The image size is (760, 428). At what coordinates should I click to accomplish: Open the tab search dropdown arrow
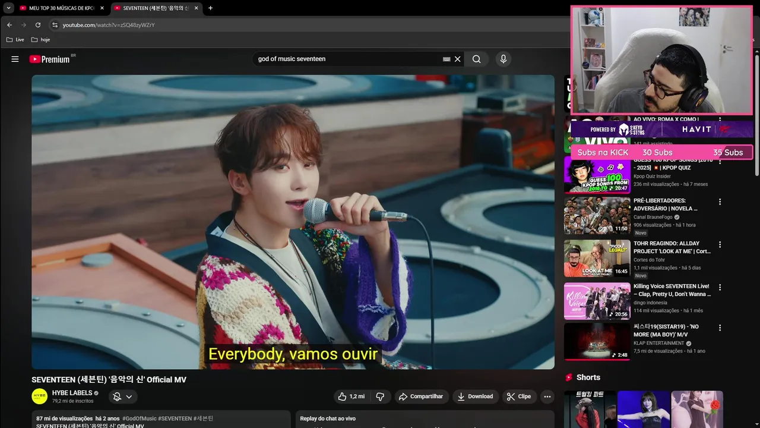8,8
